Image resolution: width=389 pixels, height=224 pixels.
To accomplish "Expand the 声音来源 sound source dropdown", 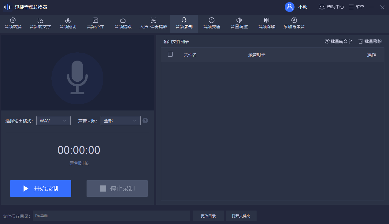I will coord(120,121).
